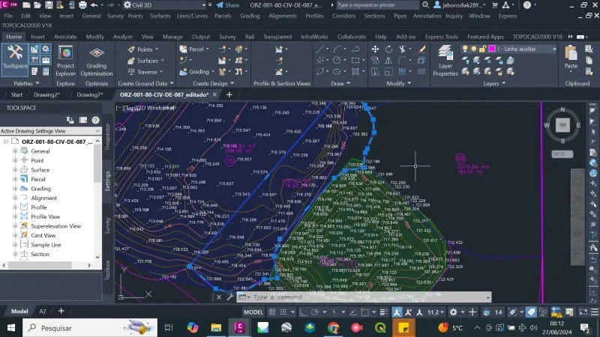The height and width of the screenshot is (337, 600).
Task: Click the jeborodiak user account button
Action: tap(460, 5)
